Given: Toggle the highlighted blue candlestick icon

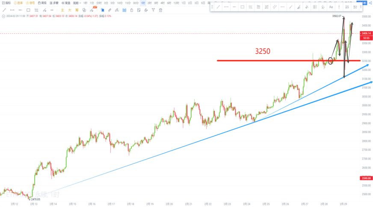Looking at the screenshot, I should (124, 10).
